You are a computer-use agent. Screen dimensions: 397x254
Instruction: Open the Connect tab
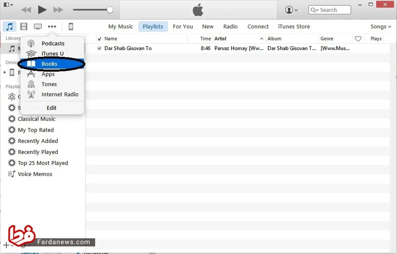tap(258, 26)
